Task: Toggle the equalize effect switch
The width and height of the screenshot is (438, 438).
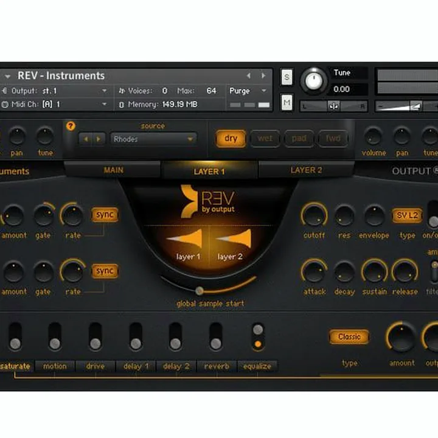Action: click(x=258, y=336)
